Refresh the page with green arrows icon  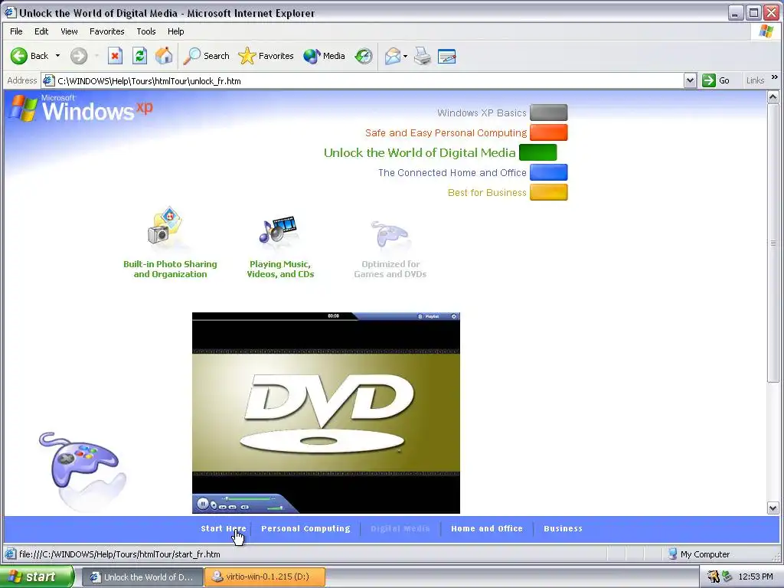coord(139,56)
